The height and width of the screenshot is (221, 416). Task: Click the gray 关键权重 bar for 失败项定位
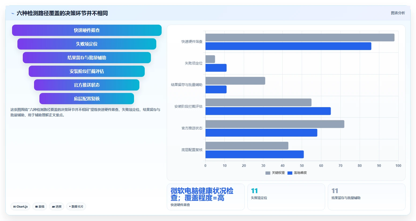tap(210, 59)
